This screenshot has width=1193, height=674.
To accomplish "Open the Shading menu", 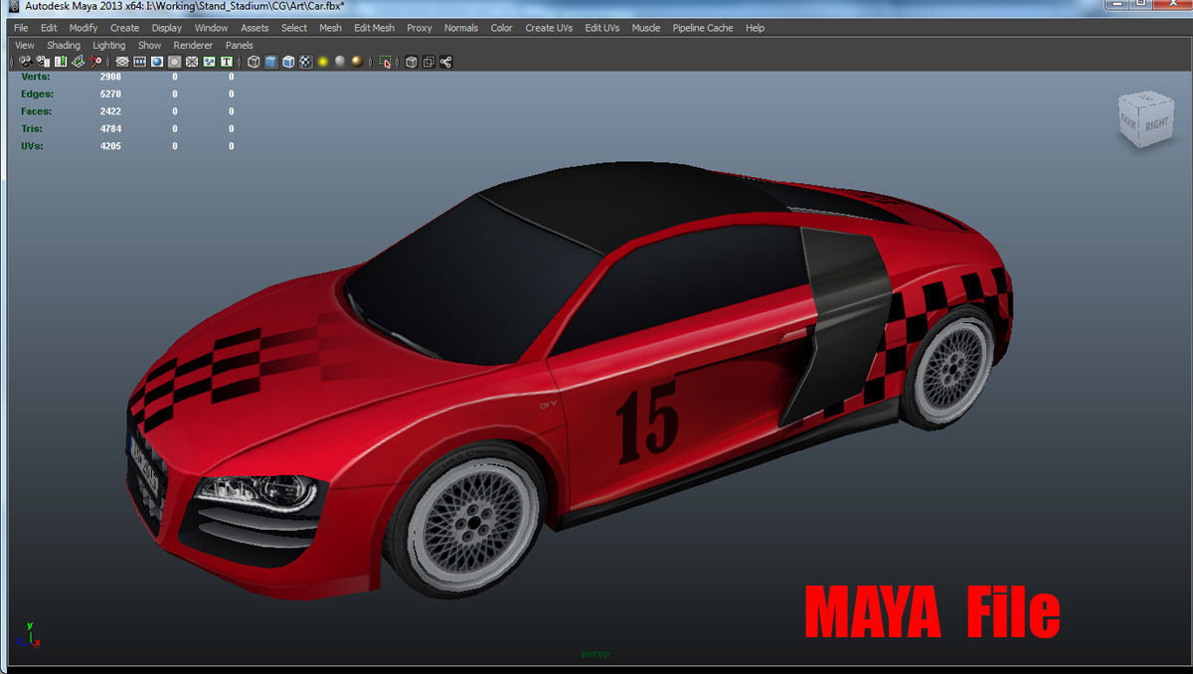I will click(64, 45).
